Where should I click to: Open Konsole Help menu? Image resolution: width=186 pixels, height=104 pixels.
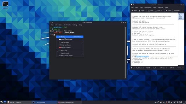click(x=81, y=25)
